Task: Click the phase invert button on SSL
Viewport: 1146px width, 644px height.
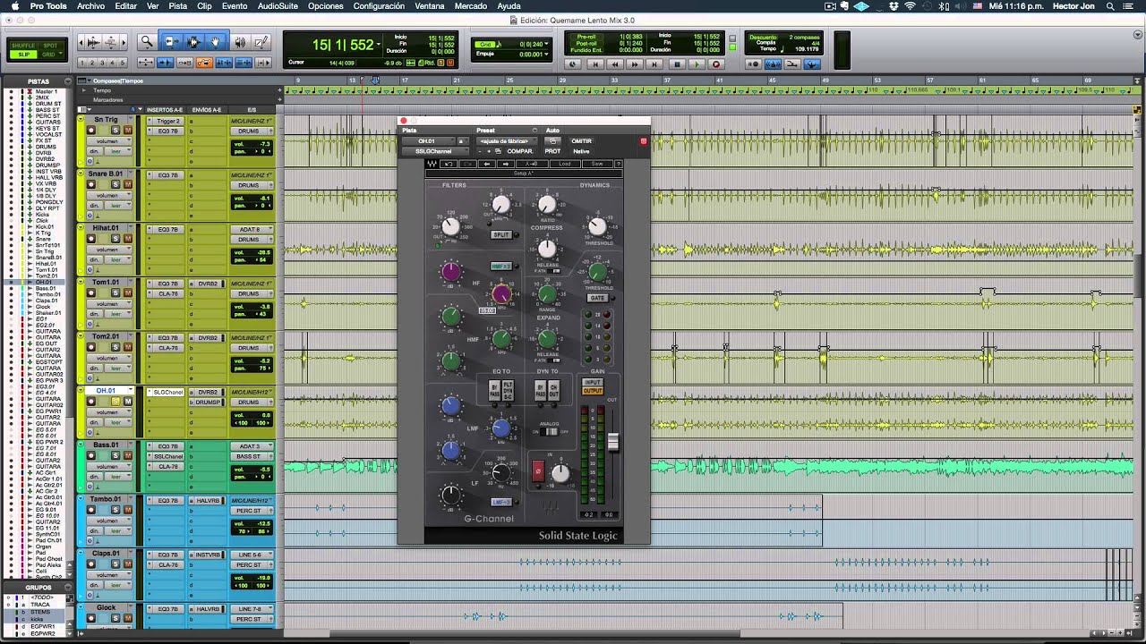Action: click(538, 470)
